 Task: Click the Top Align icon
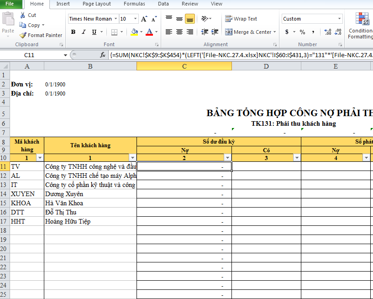169,19
